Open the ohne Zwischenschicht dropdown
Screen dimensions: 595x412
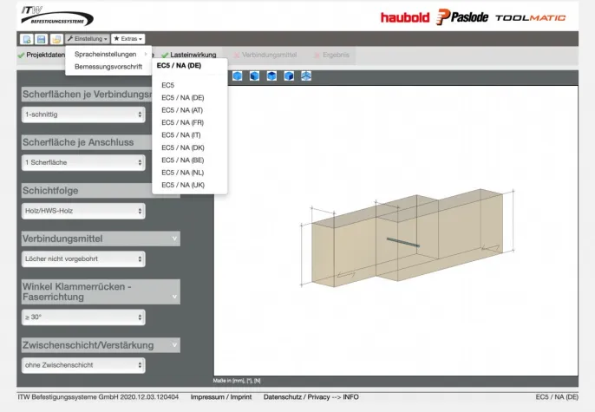pos(83,366)
